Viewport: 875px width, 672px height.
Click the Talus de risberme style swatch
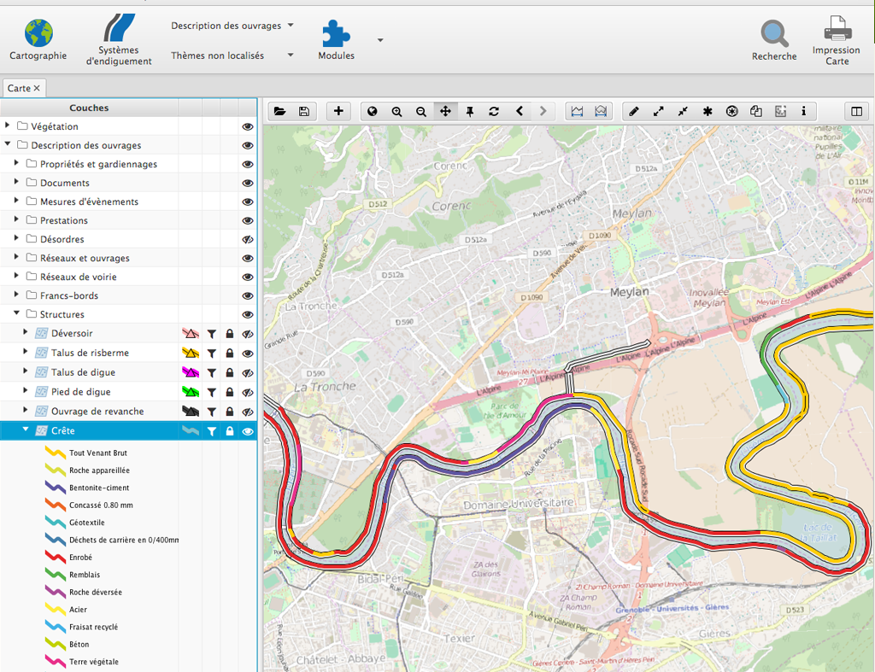coord(191,354)
